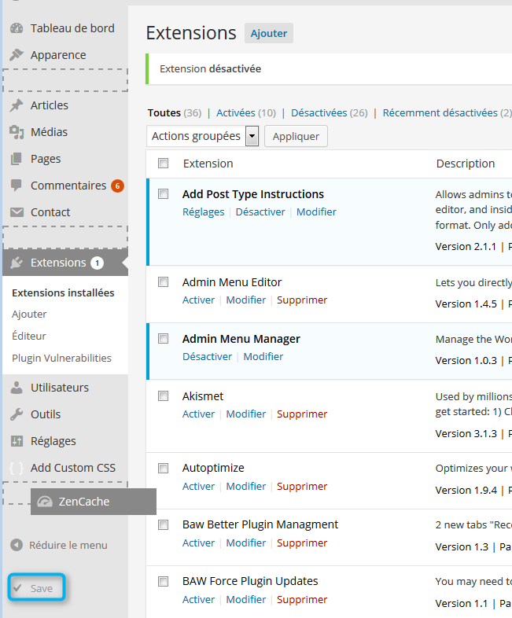Screen dimensions: 512x618
Task: Tick the select-all checkbox in table header
Action: [163, 164]
